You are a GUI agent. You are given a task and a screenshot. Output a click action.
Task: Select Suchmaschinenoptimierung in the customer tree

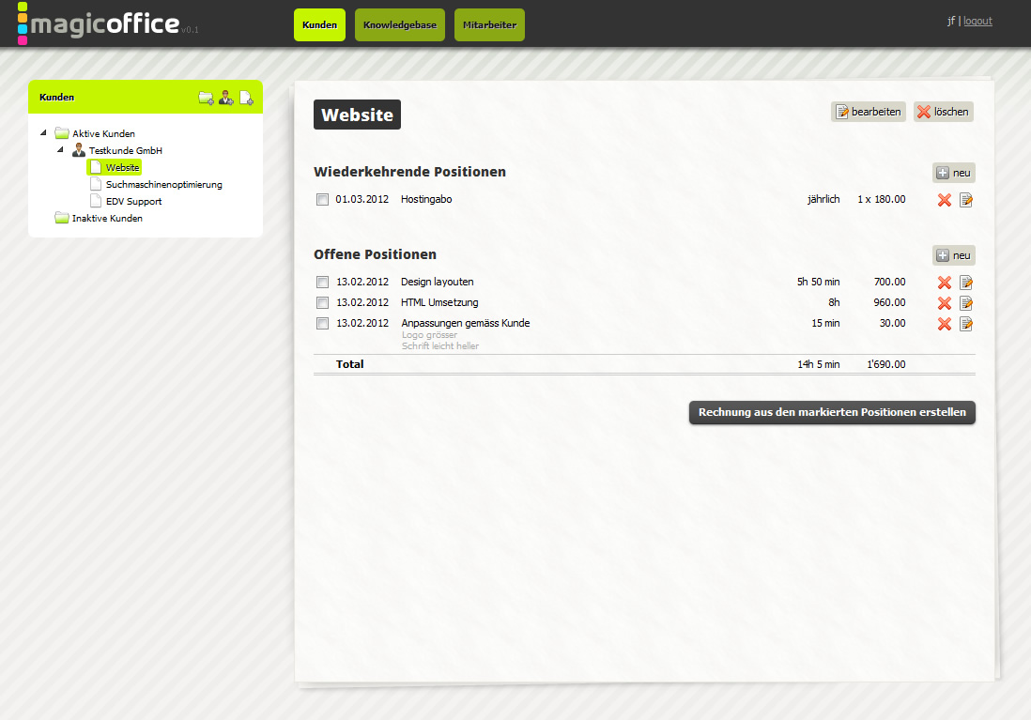click(163, 185)
